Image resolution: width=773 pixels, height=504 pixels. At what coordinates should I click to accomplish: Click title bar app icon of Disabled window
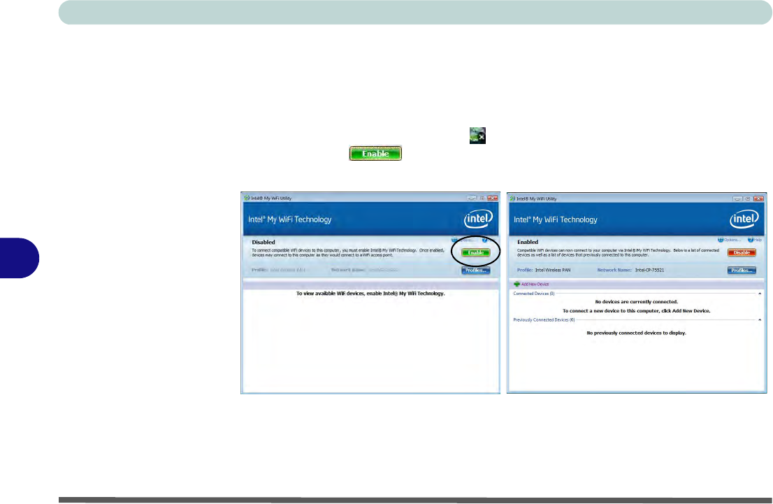point(247,198)
